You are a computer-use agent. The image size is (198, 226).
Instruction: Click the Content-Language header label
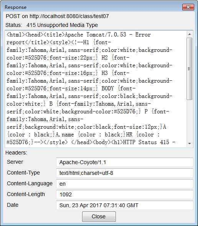[x=30, y=183]
